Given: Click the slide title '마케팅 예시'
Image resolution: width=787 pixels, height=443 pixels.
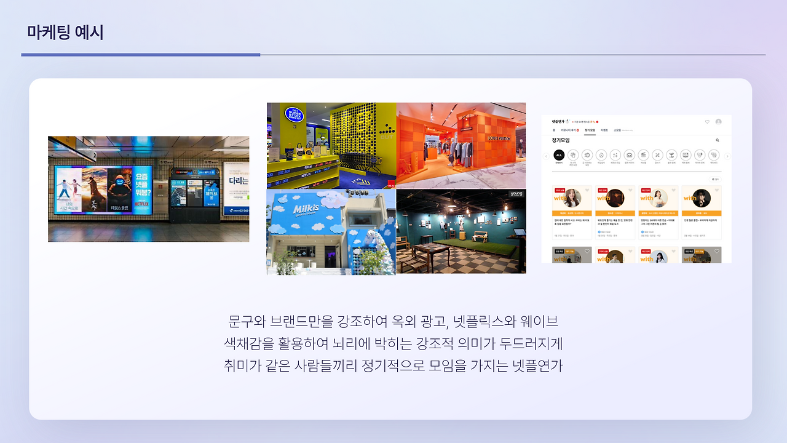Looking at the screenshot, I should pos(65,32).
